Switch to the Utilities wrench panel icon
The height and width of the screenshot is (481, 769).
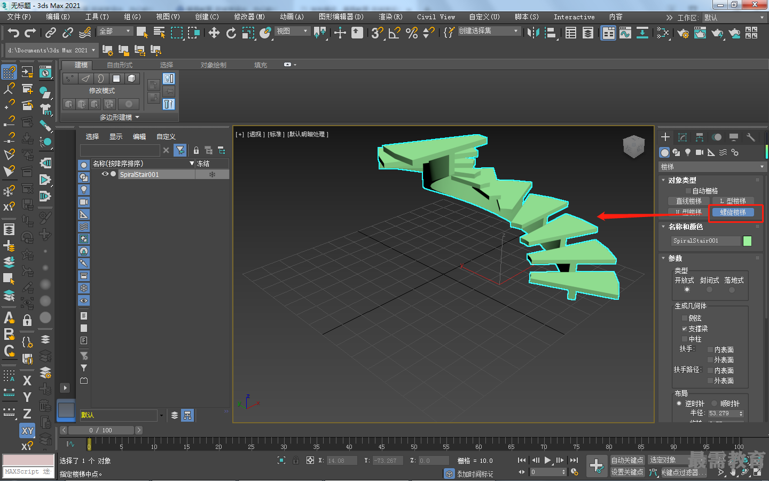pos(750,137)
